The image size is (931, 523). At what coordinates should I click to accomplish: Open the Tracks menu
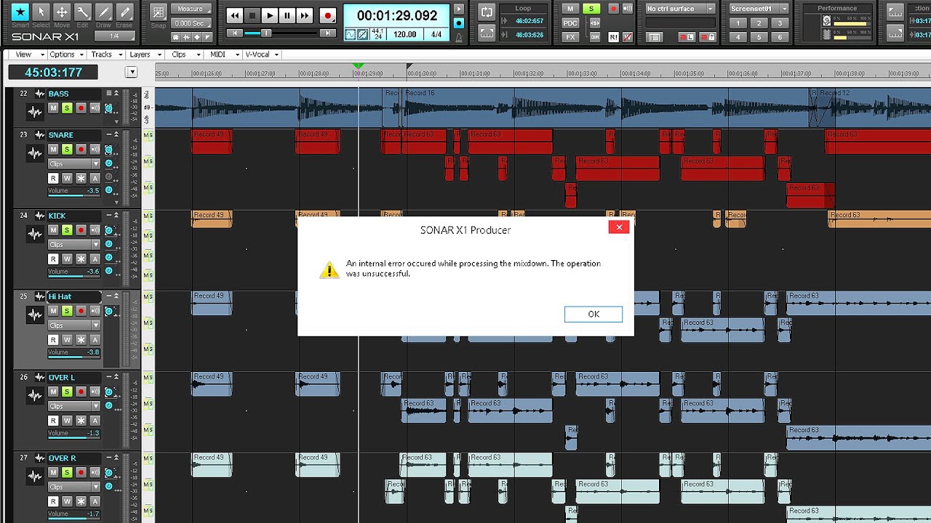point(105,54)
